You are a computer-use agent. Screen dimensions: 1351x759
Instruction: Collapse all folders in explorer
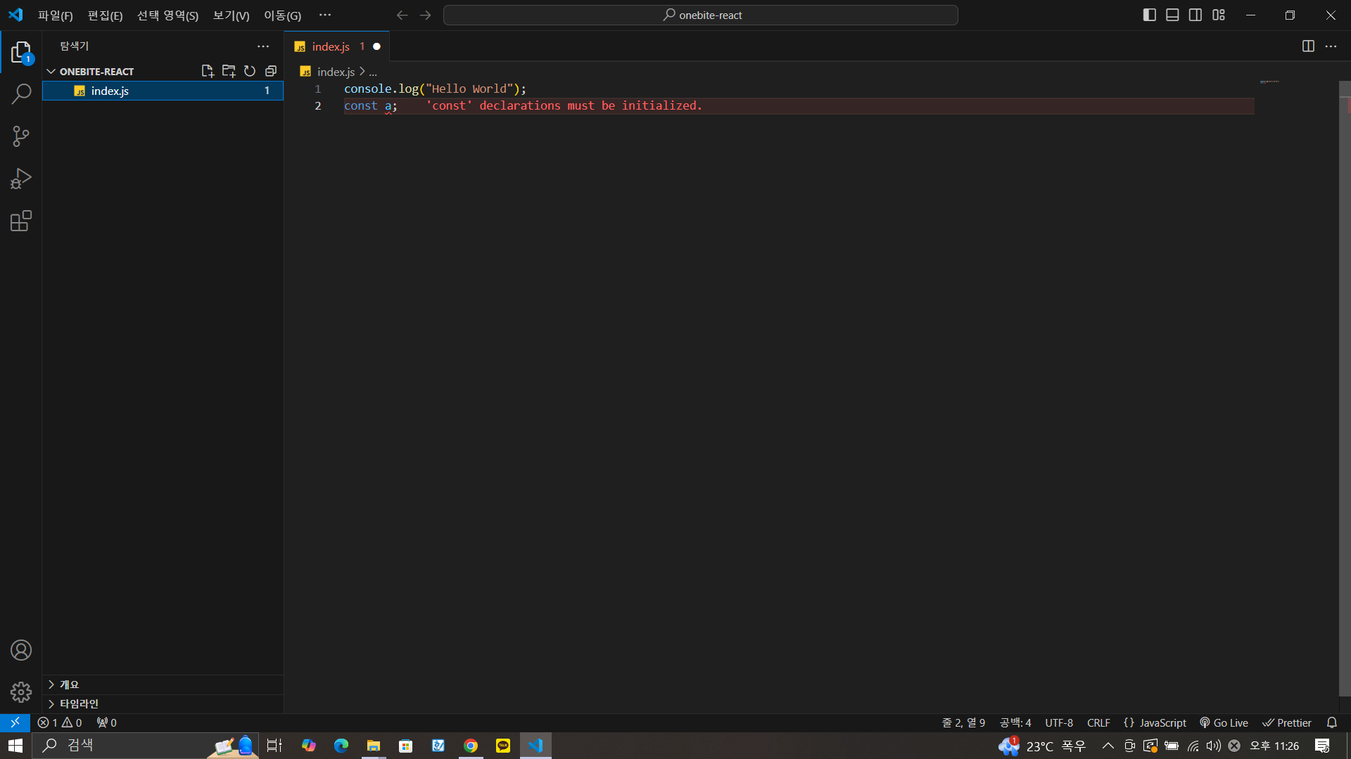[271, 71]
